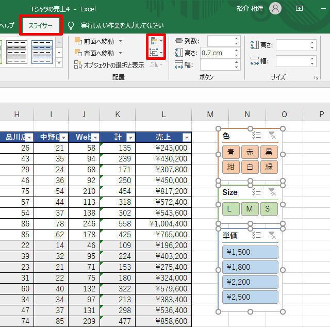Image resolution: width=330 pixels, height=327 pixels.
Task: Increase 列数 with the up spinner
Action: pyautogui.click(x=236, y=39)
